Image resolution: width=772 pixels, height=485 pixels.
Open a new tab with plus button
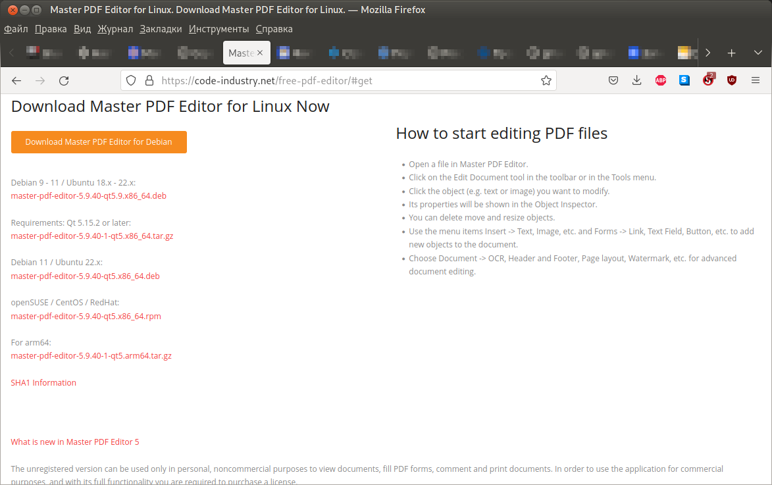click(x=731, y=53)
